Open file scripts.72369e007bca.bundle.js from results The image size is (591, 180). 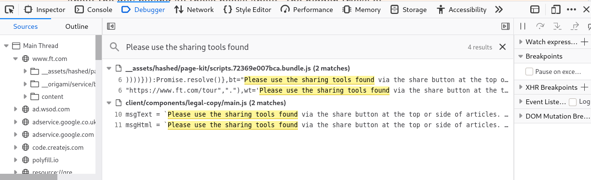(x=237, y=69)
